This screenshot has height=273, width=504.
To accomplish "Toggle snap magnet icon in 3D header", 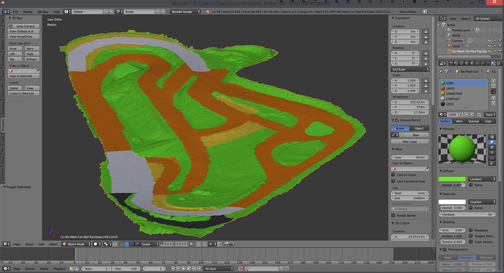I will click(x=205, y=244).
